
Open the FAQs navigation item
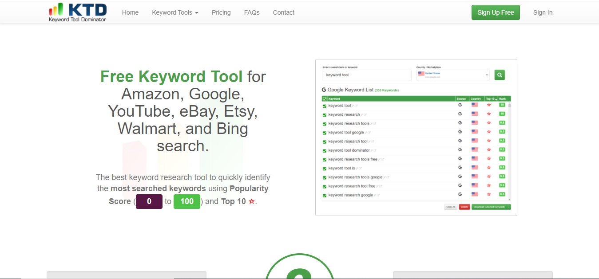click(x=252, y=12)
